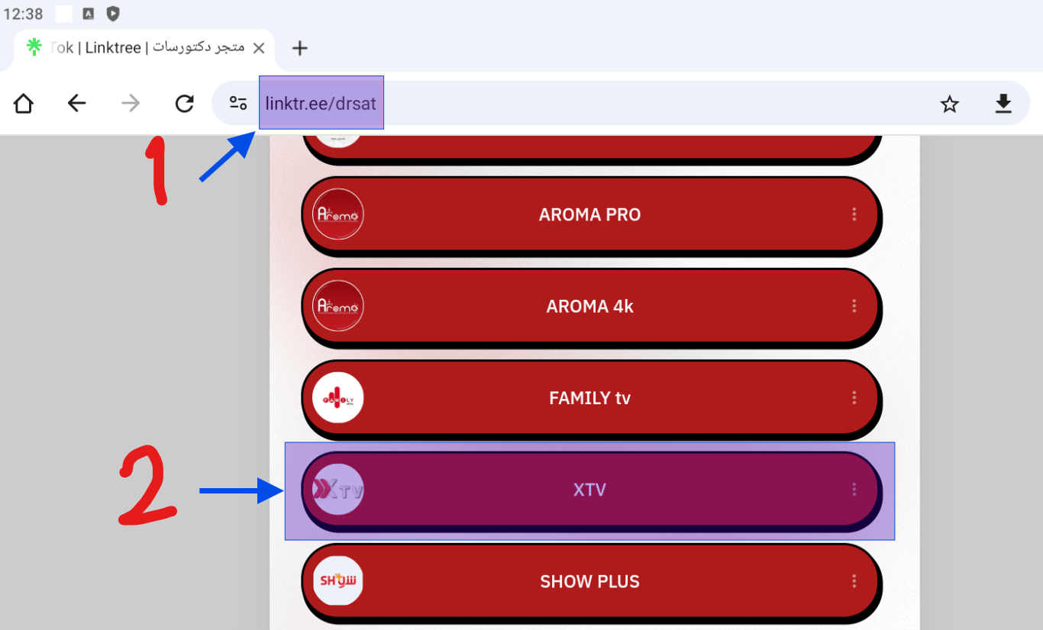Expand AROMA PRO three-dot options
Screen dimensions: 1043x630
point(854,215)
